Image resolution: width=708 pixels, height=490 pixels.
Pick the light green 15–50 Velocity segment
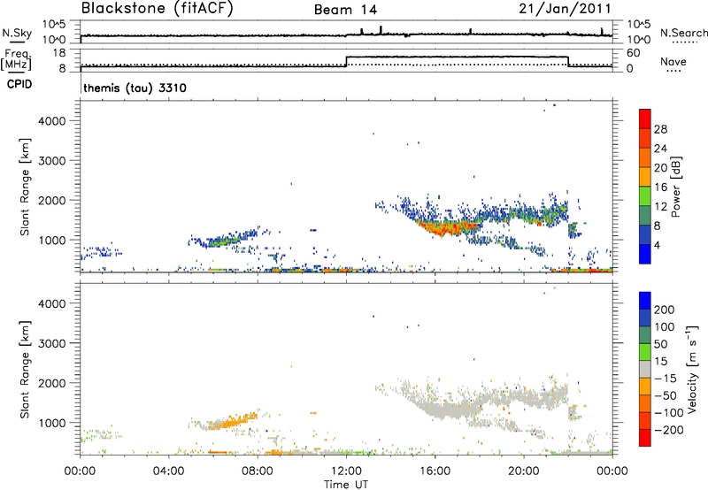click(x=645, y=352)
